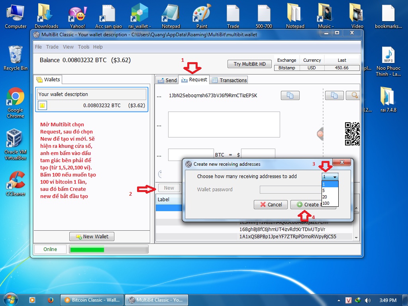408x306 pixels.
Task: Show hidden tray icons arrow
Action: tap(339, 300)
